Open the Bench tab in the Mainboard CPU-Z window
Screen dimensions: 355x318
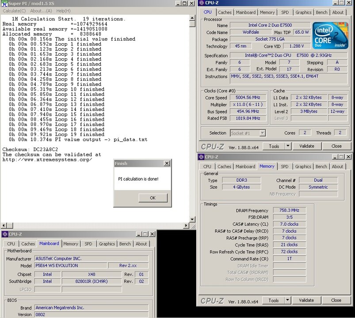tap(125, 244)
